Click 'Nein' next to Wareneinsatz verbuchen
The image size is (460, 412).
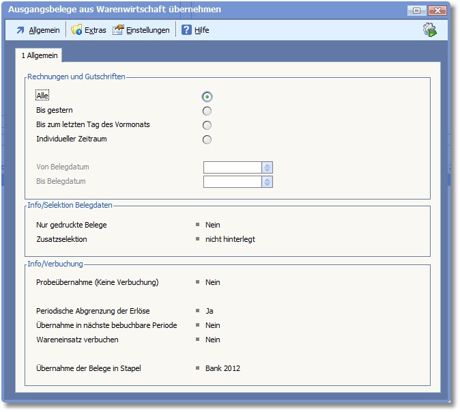point(212,340)
